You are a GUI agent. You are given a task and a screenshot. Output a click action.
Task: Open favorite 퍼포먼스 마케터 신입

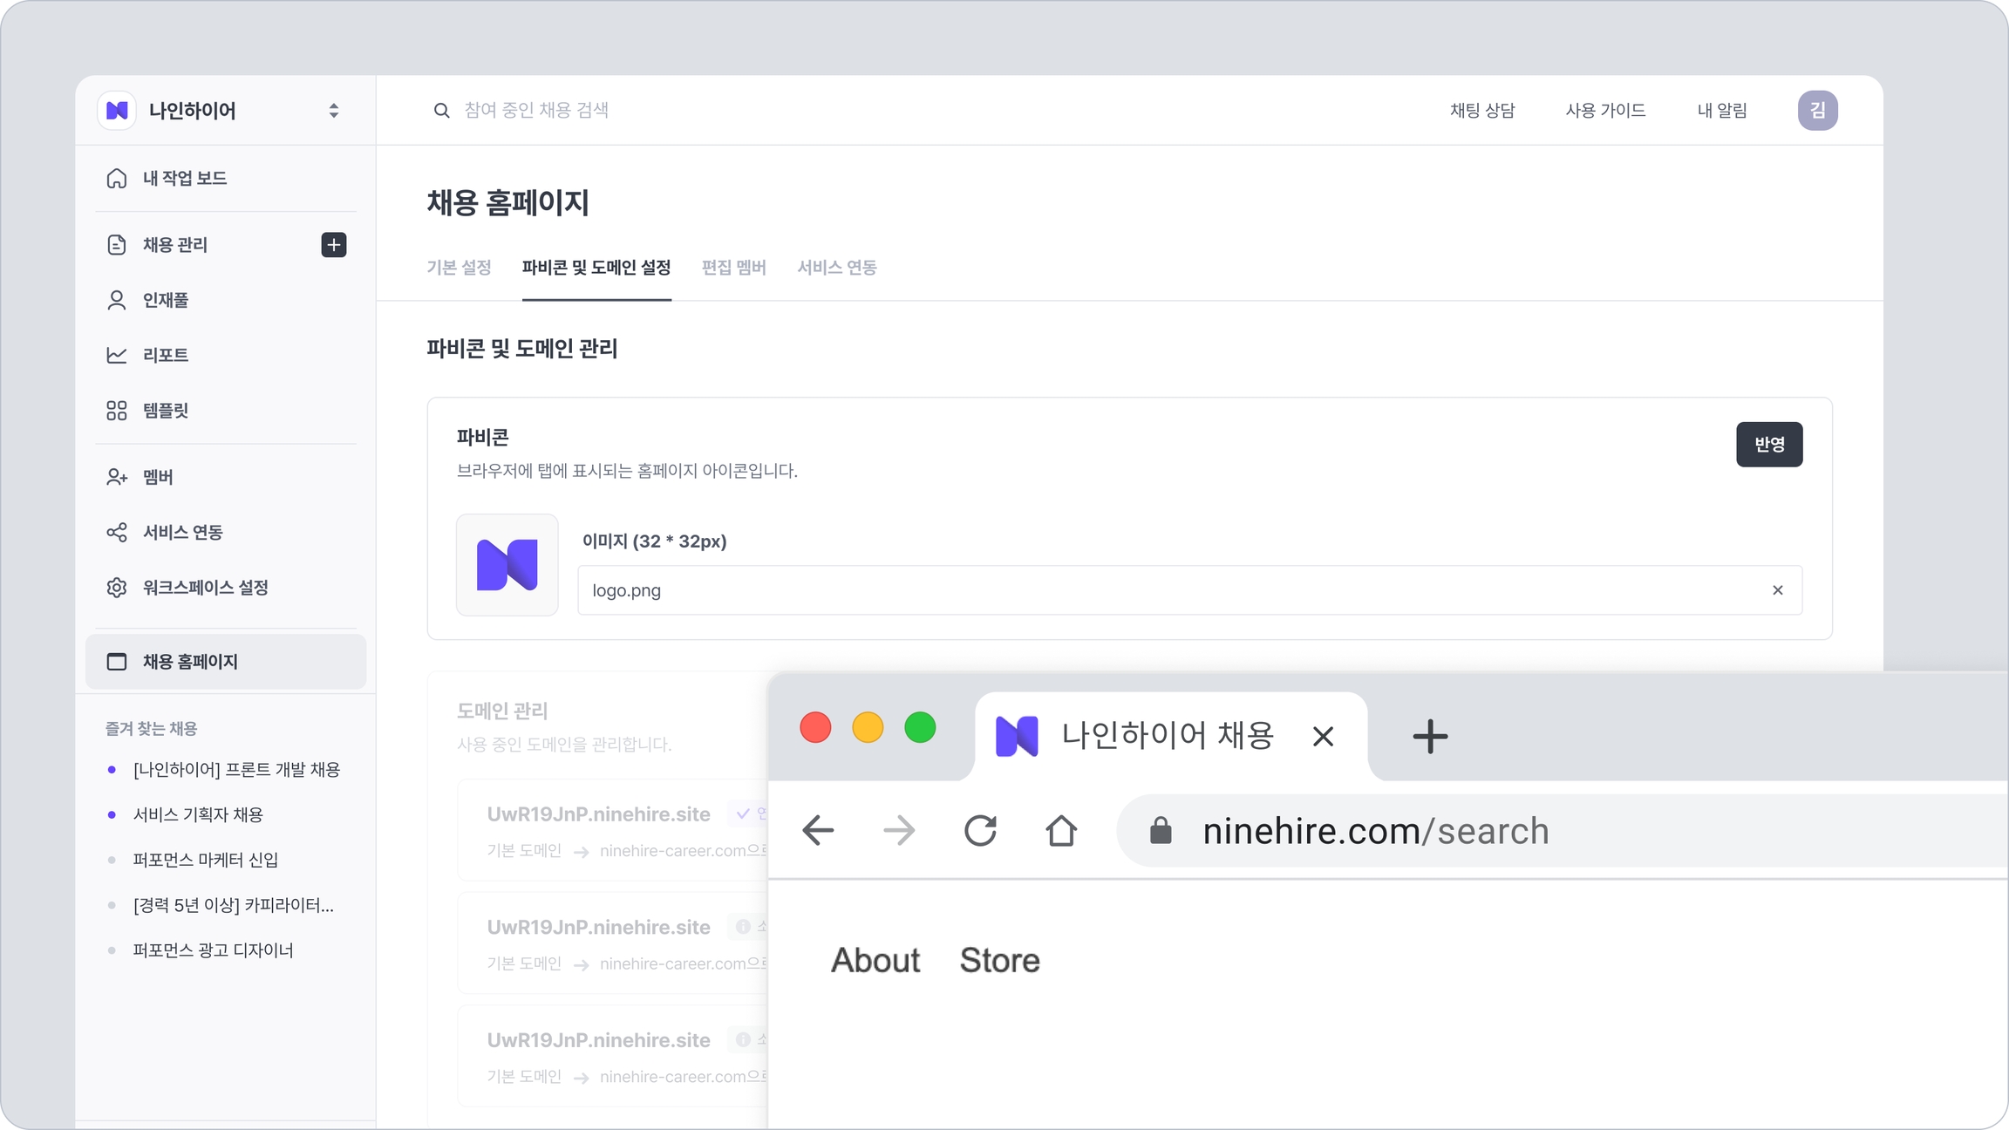point(206,861)
